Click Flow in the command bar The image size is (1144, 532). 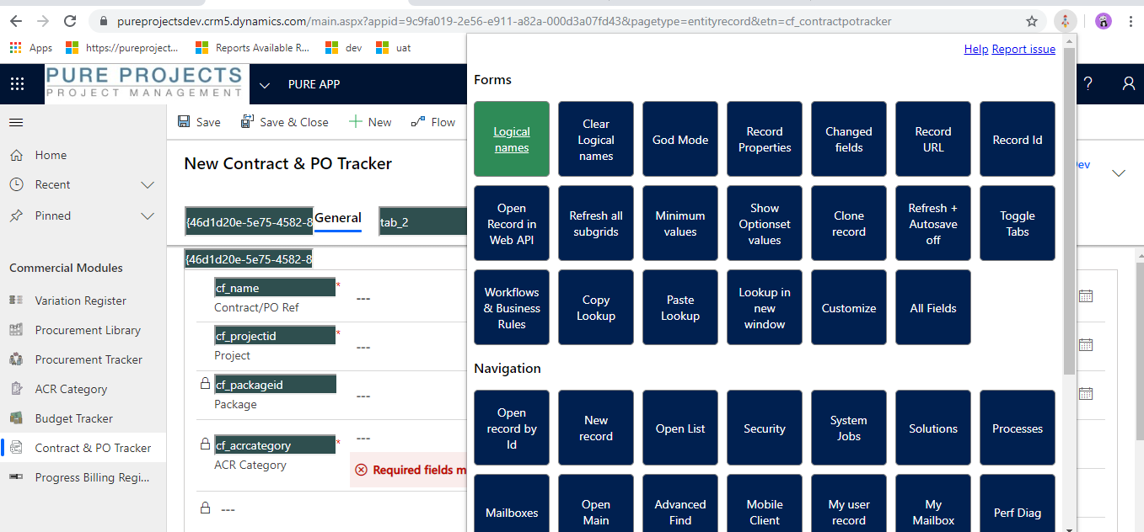coord(433,122)
